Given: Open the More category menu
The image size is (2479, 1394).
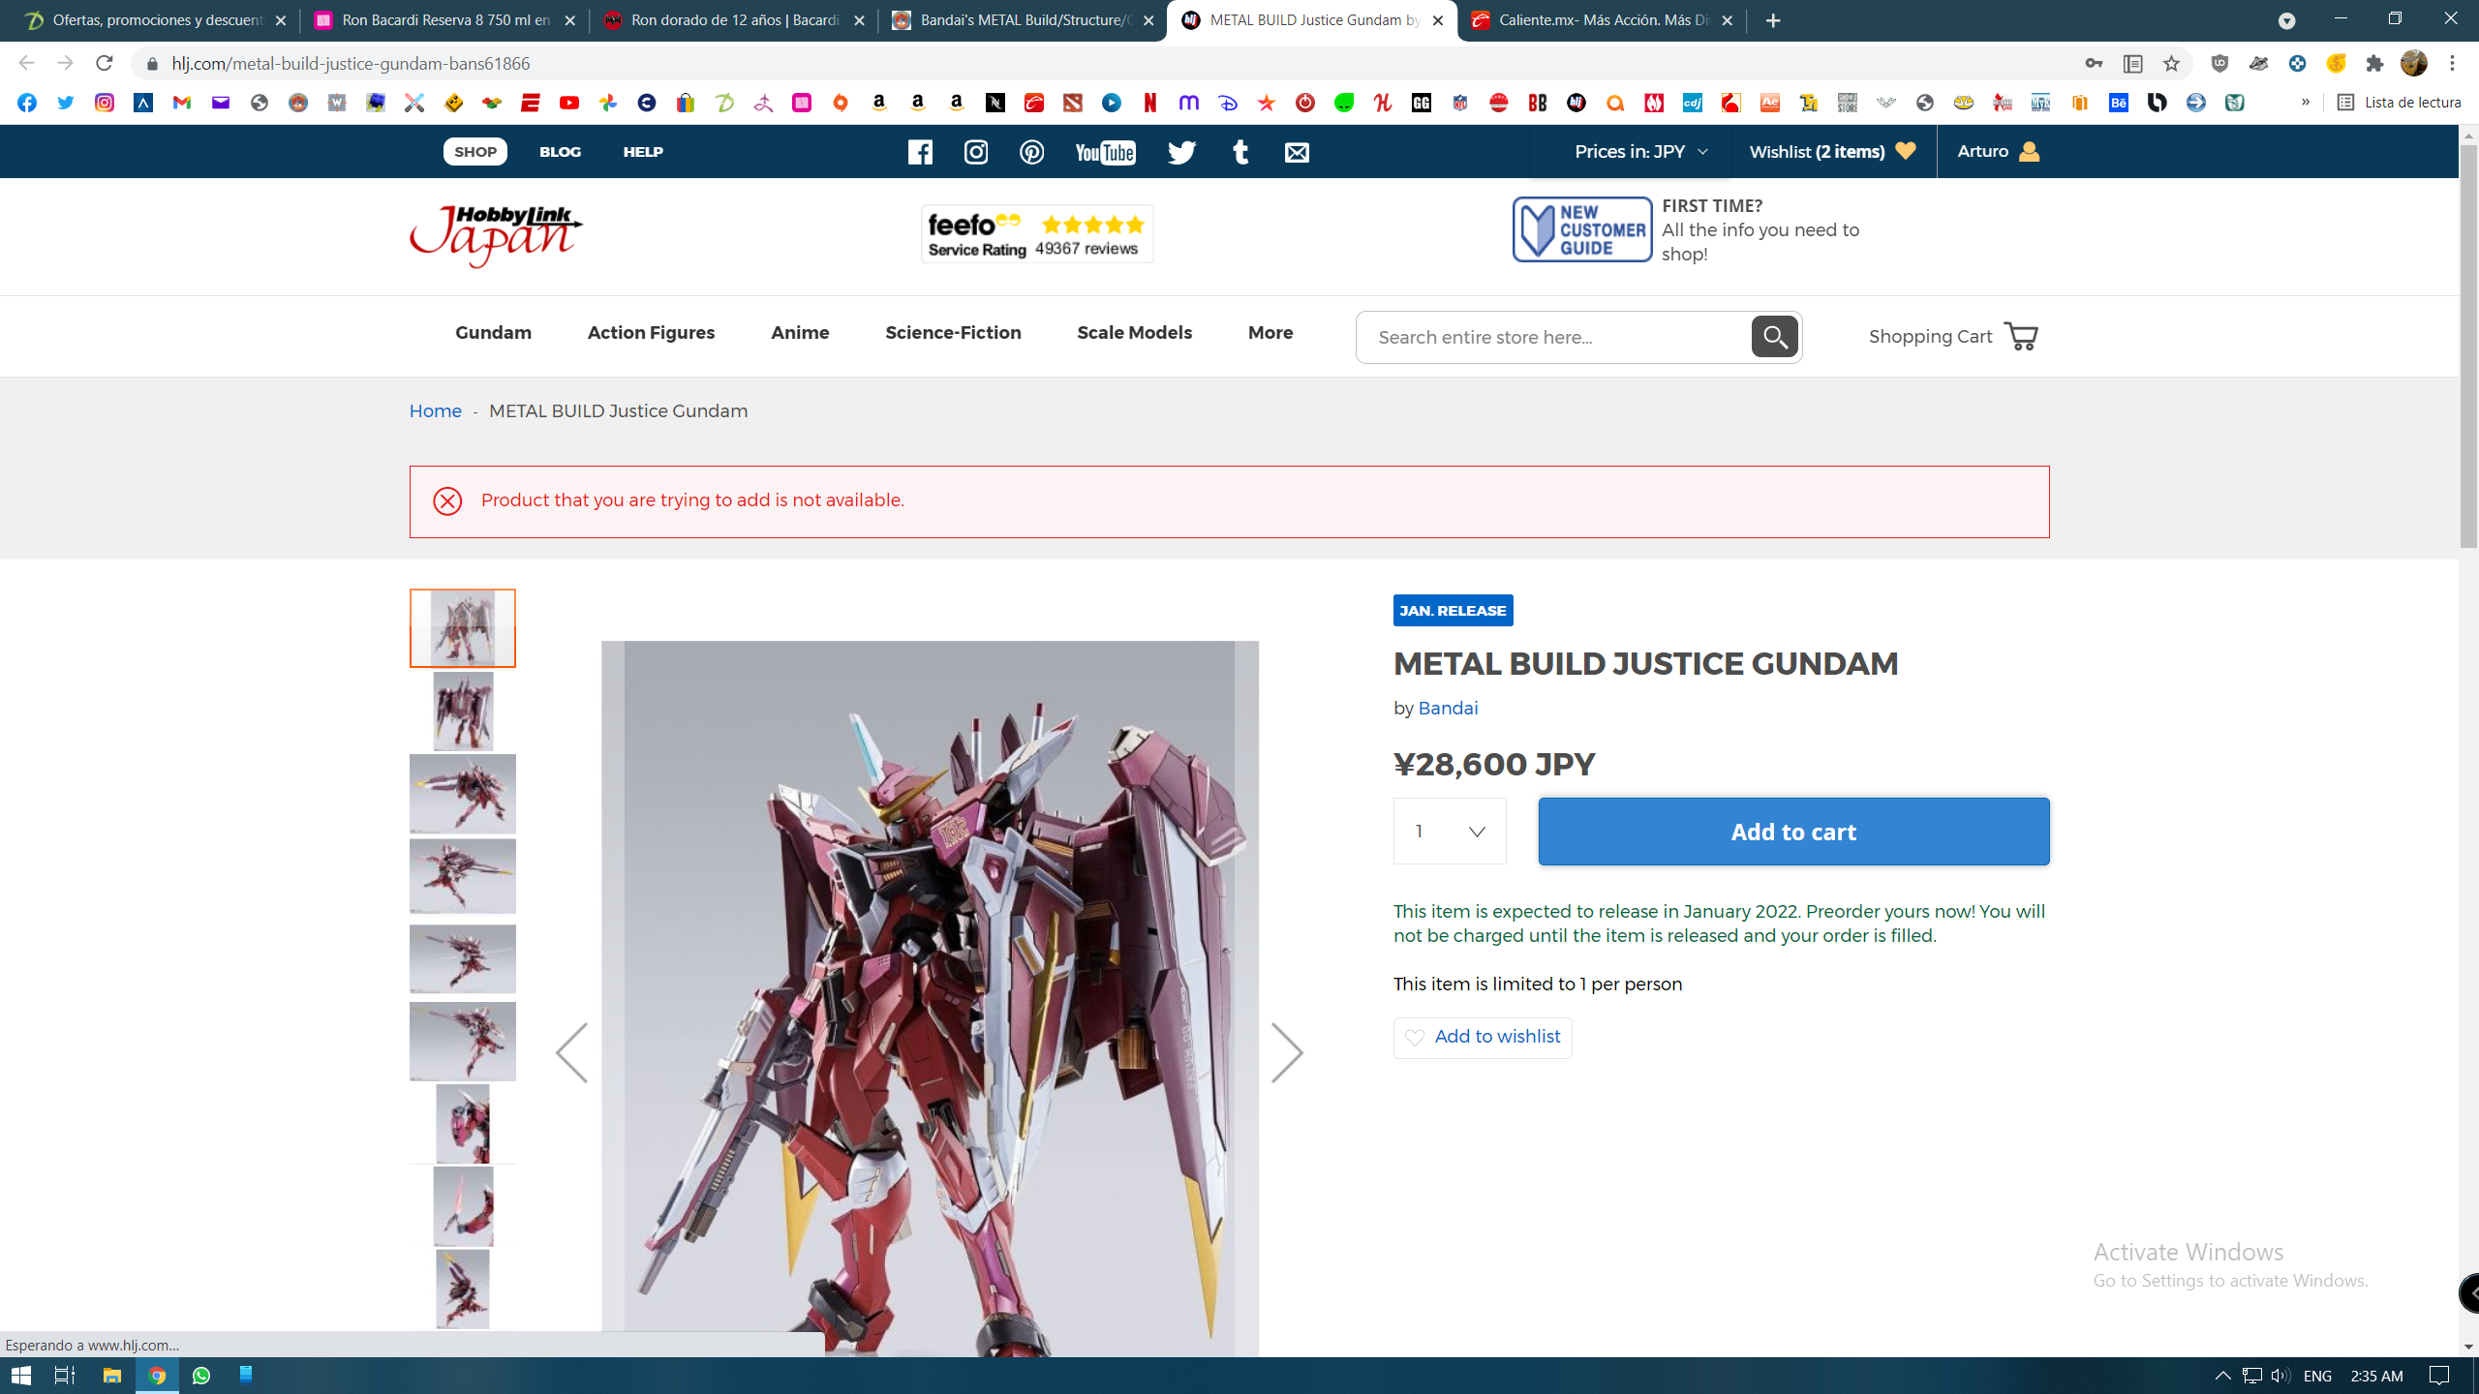Looking at the screenshot, I should coord(1270,333).
